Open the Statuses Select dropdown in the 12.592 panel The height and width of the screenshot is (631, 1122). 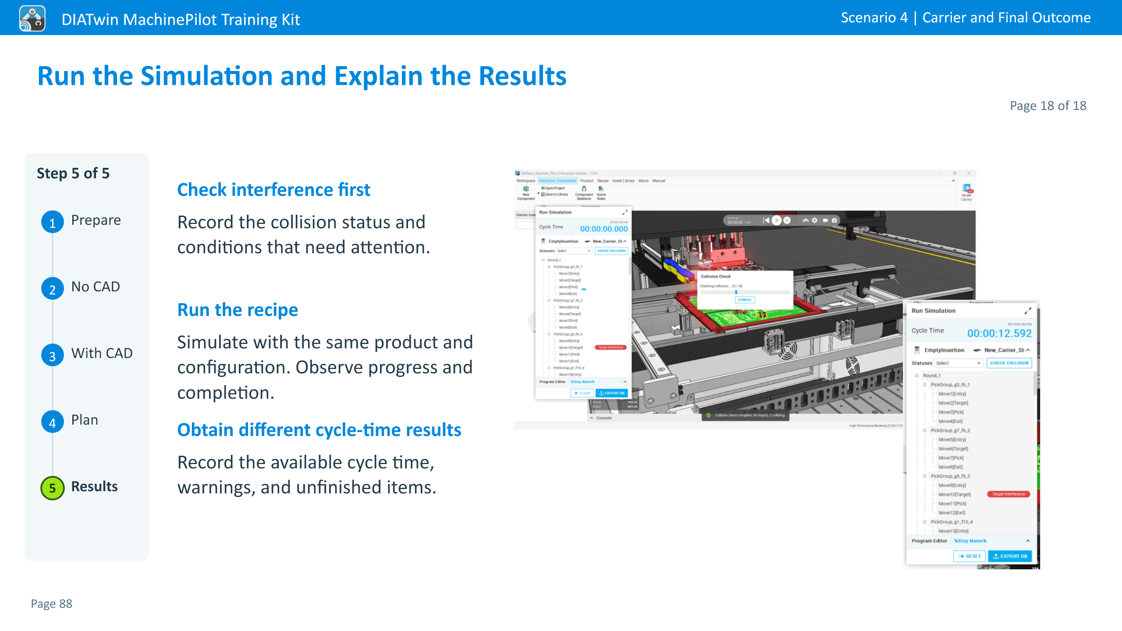point(958,363)
